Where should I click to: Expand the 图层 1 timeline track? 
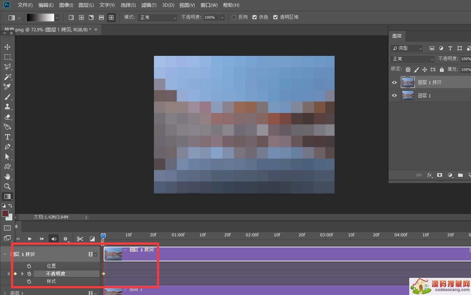click(5, 293)
